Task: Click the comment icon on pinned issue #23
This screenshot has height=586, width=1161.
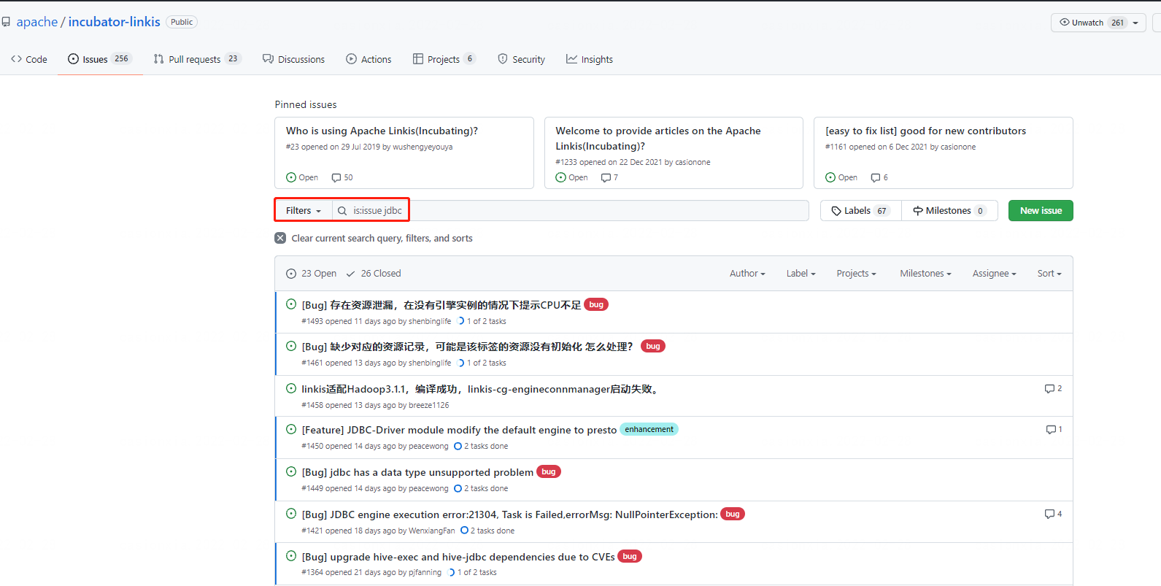Action: coord(336,177)
